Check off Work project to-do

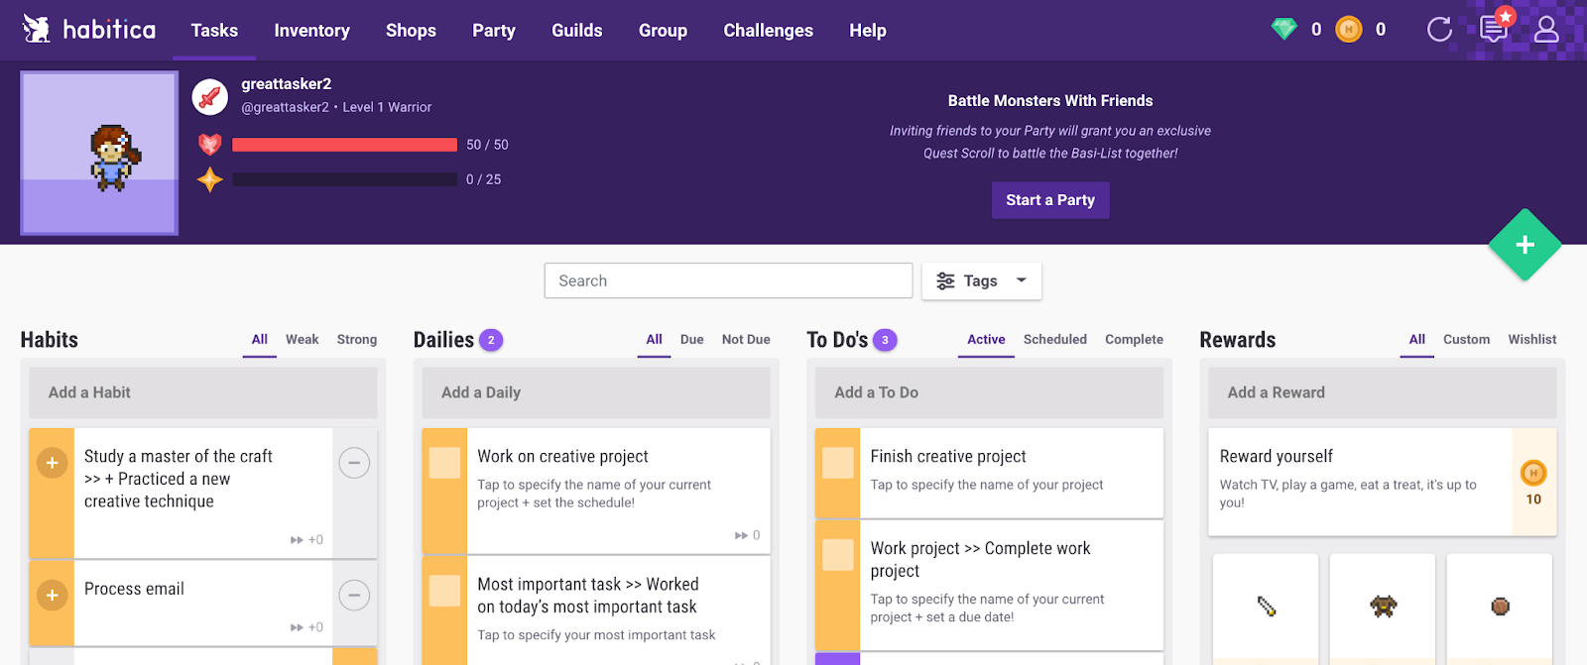point(838,555)
